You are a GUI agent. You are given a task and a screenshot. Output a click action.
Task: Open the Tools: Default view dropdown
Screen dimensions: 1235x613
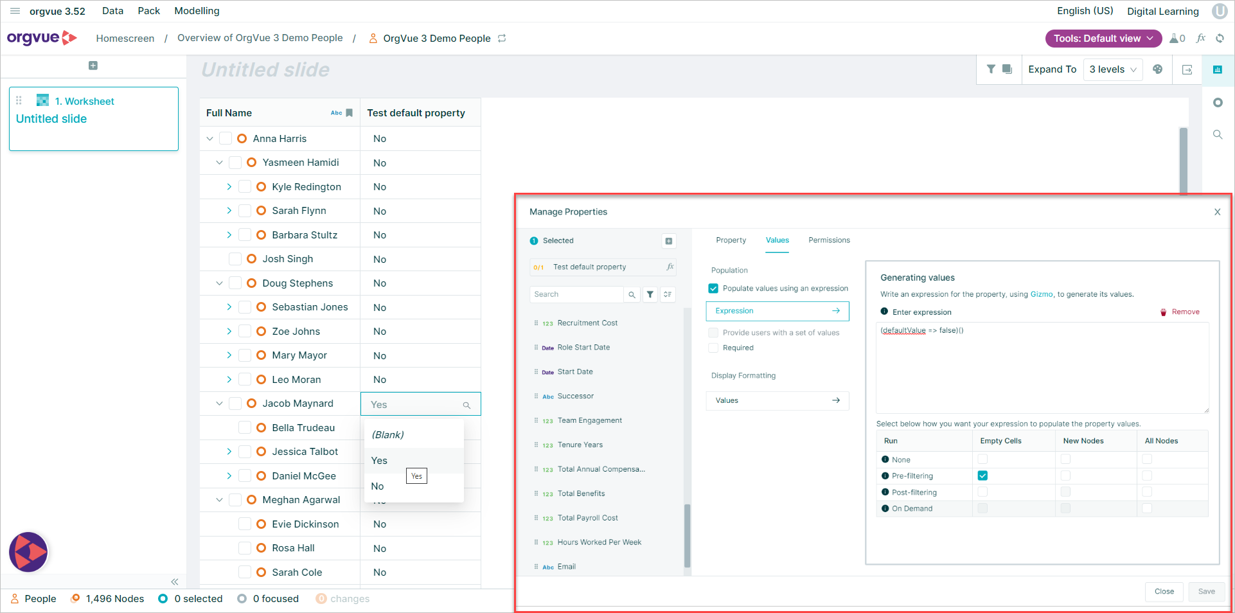pyautogui.click(x=1103, y=39)
